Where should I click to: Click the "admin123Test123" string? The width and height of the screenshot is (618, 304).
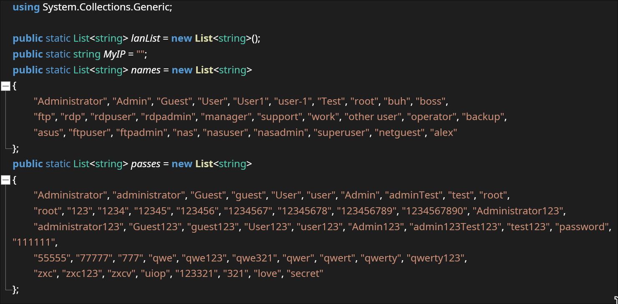click(455, 226)
